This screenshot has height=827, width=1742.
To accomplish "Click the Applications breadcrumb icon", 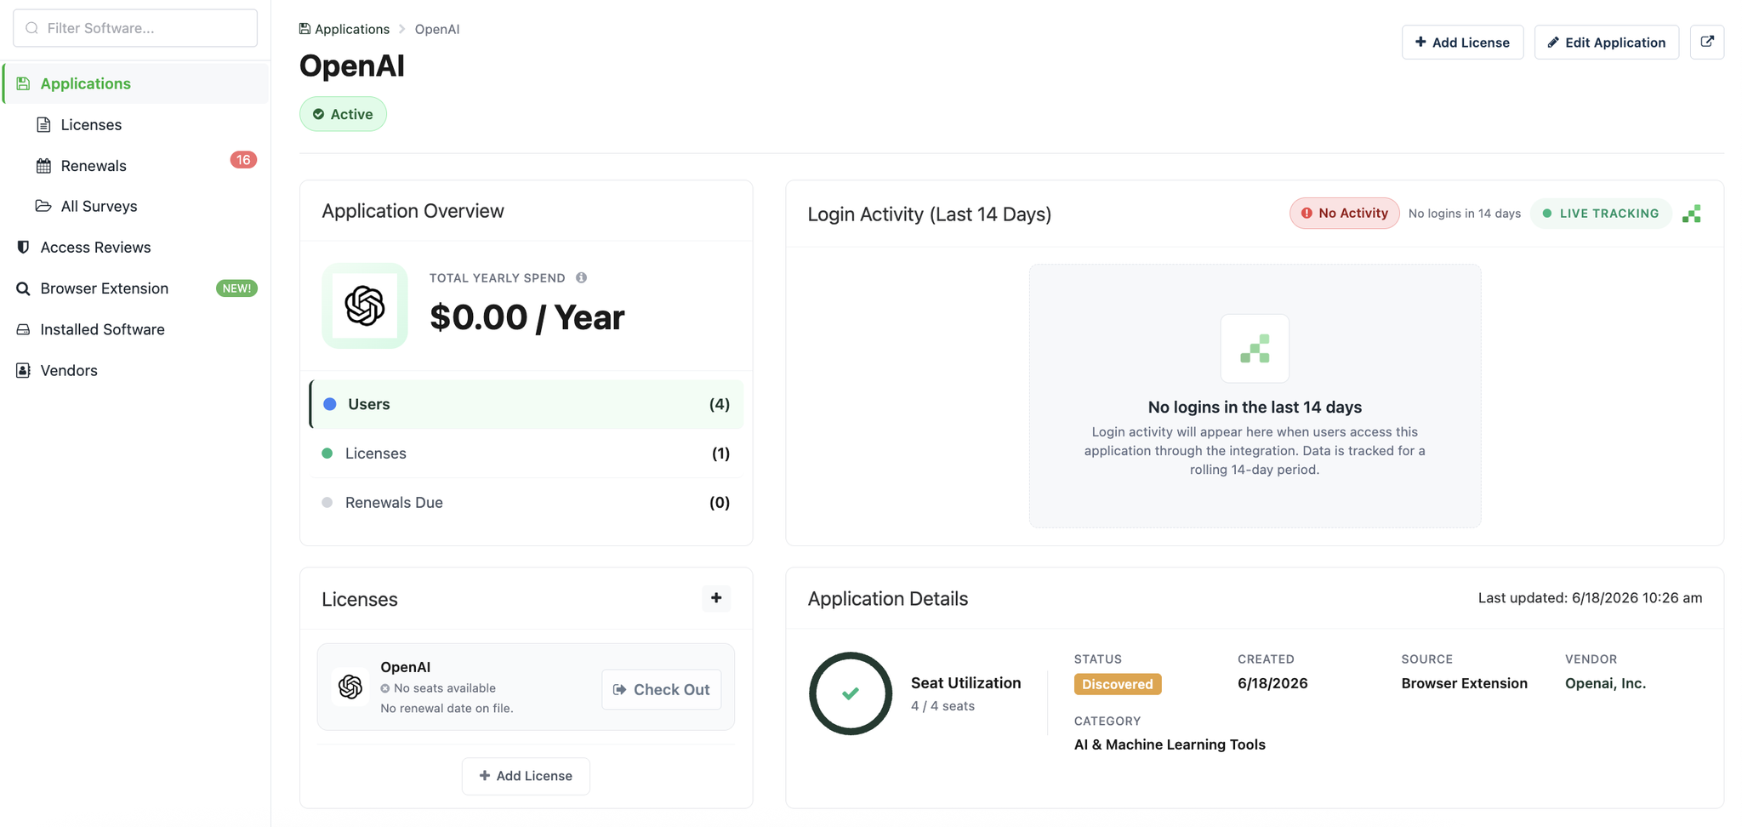I will tap(305, 29).
